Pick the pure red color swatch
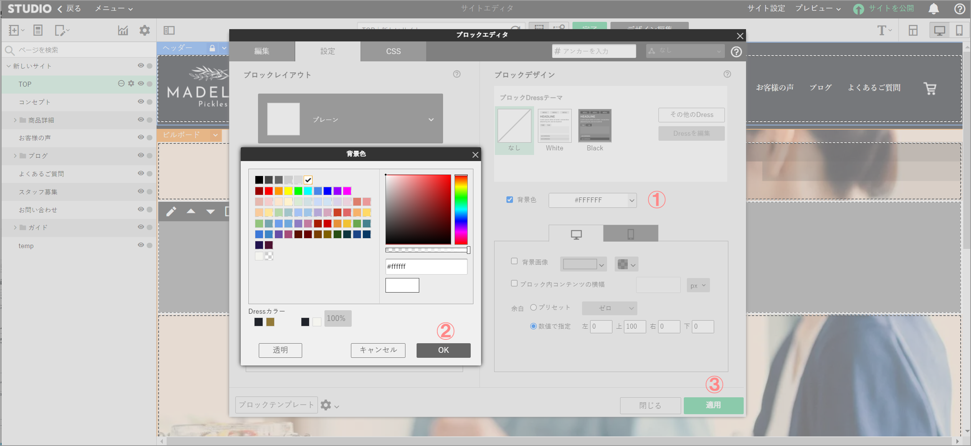This screenshot has width=971, height=446. tap(269, 191)
